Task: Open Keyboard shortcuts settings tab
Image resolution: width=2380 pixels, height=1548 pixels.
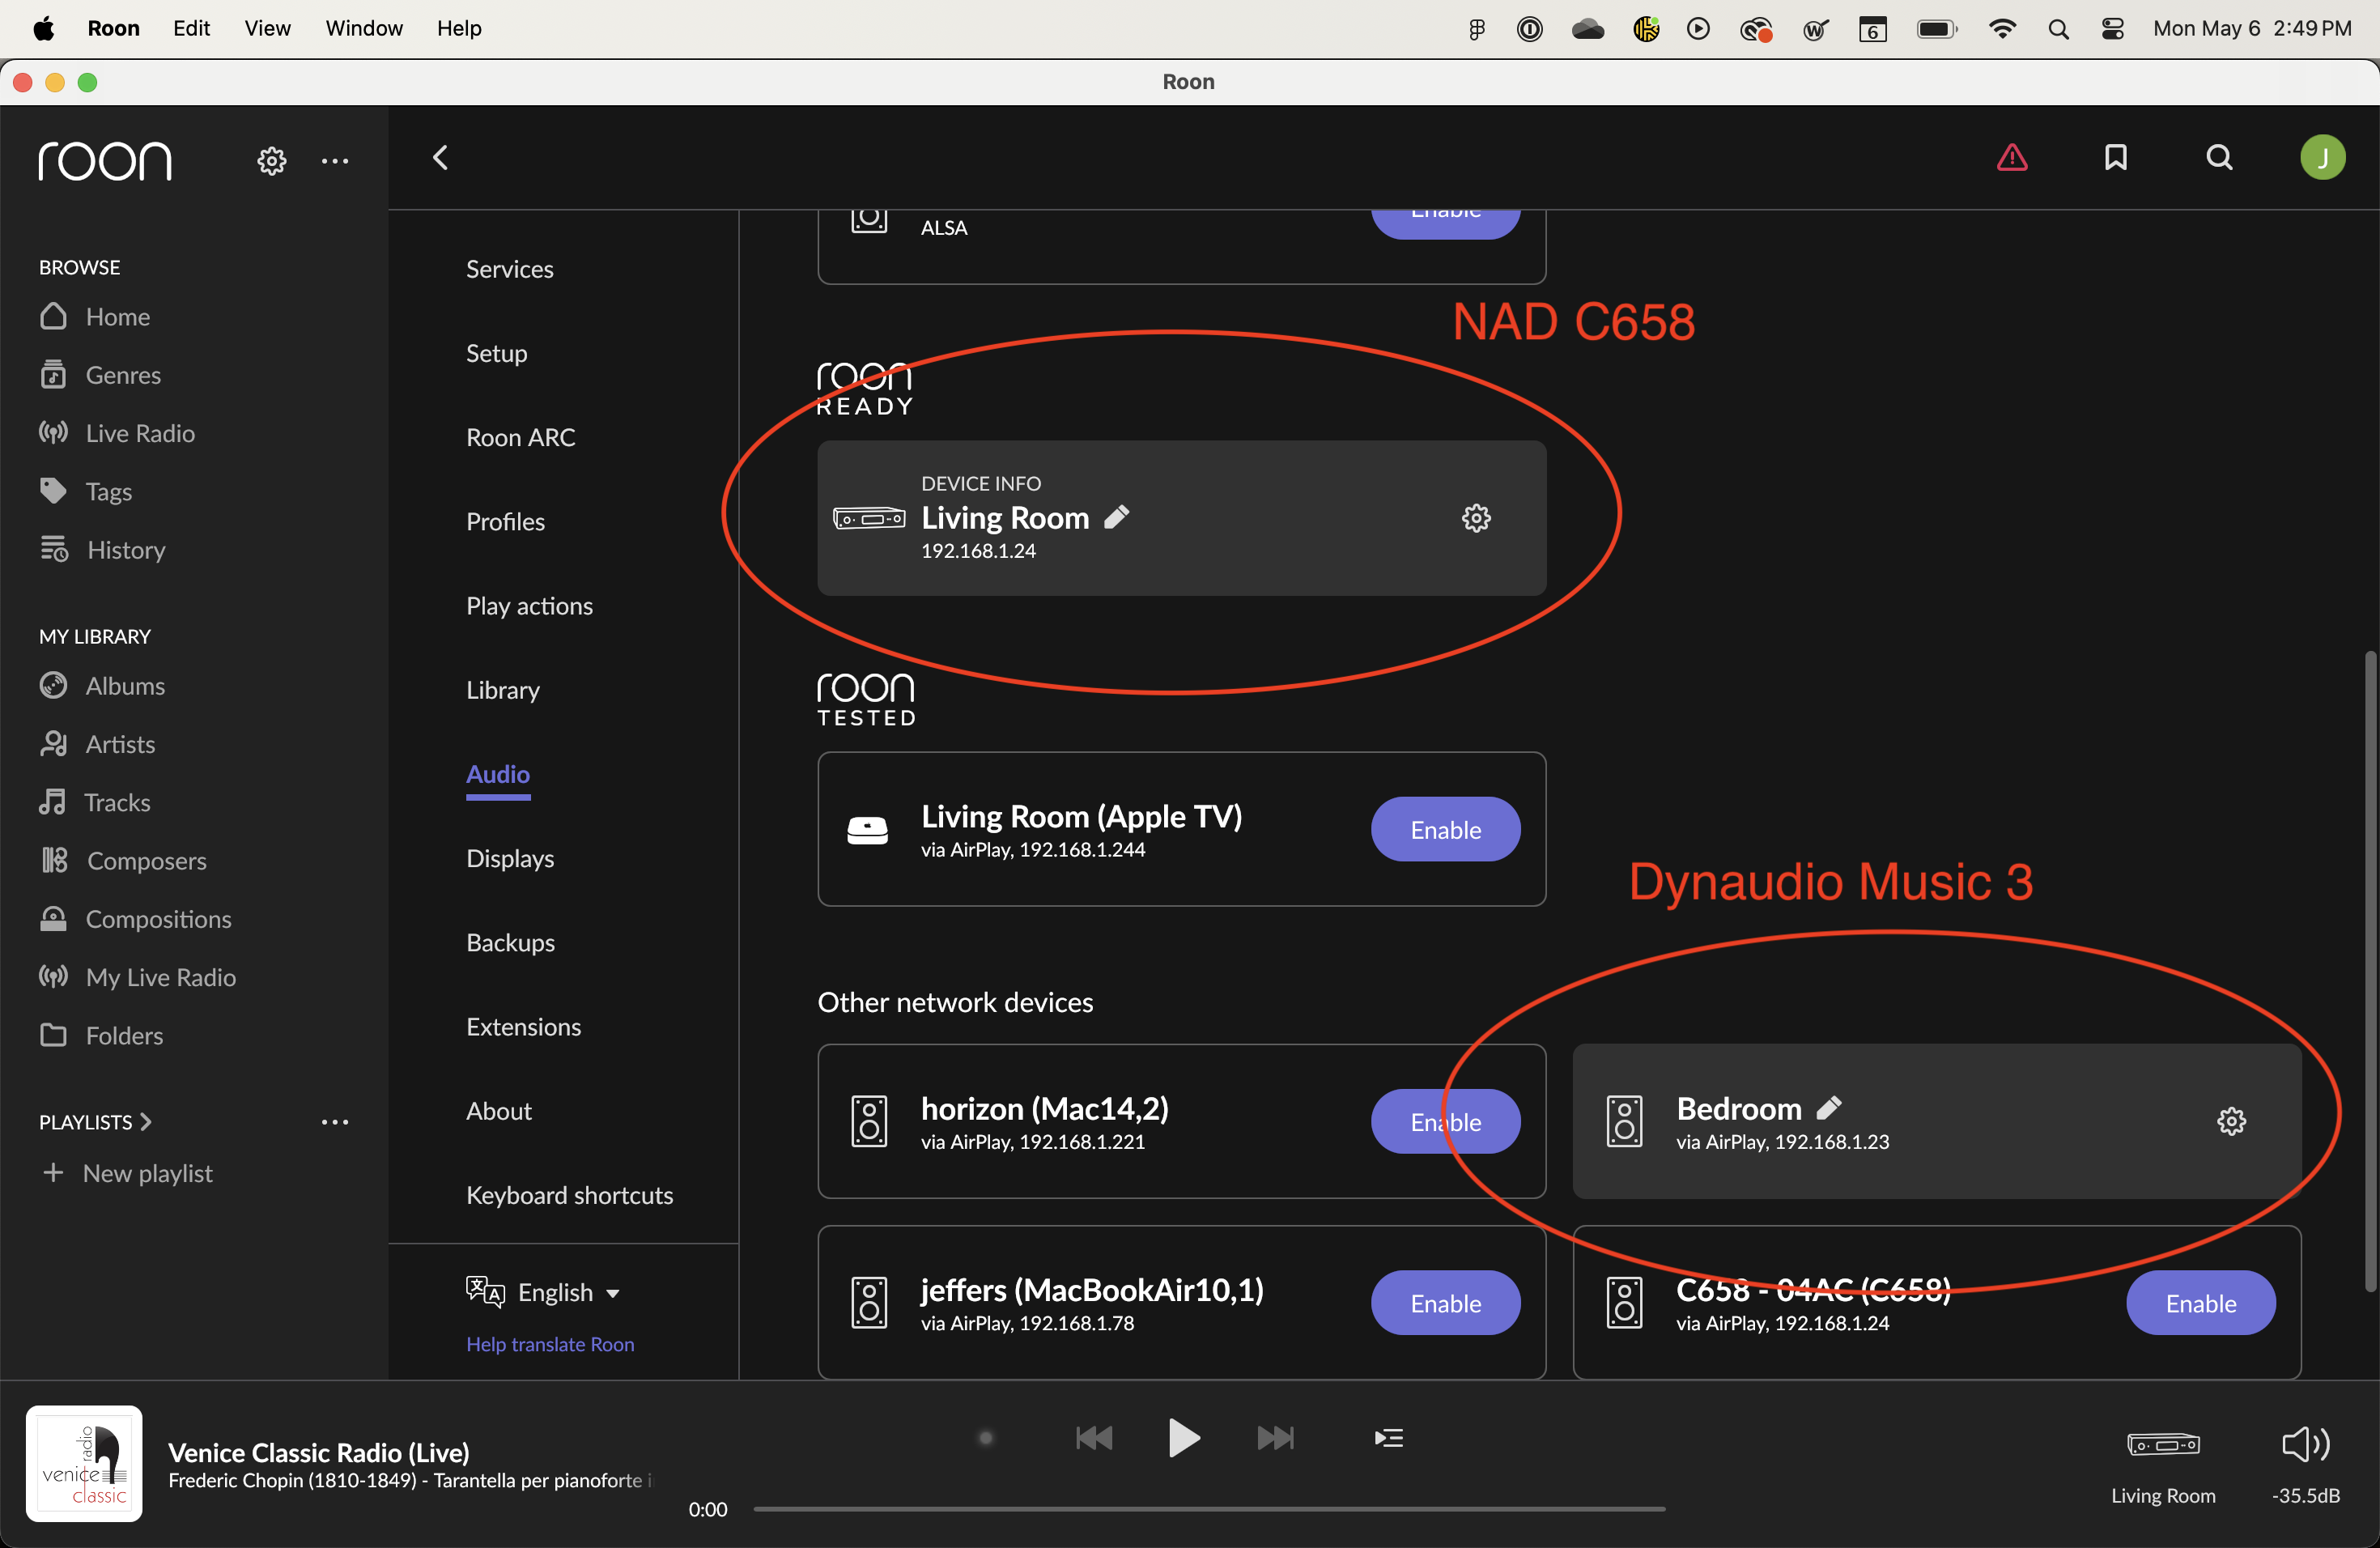Action: point(569,1195)
